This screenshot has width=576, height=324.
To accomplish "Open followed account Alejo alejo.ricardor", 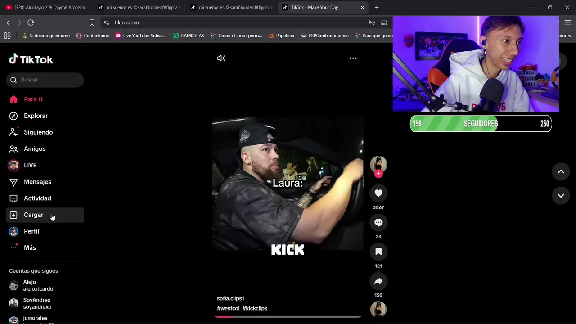I will click(44, 285).
